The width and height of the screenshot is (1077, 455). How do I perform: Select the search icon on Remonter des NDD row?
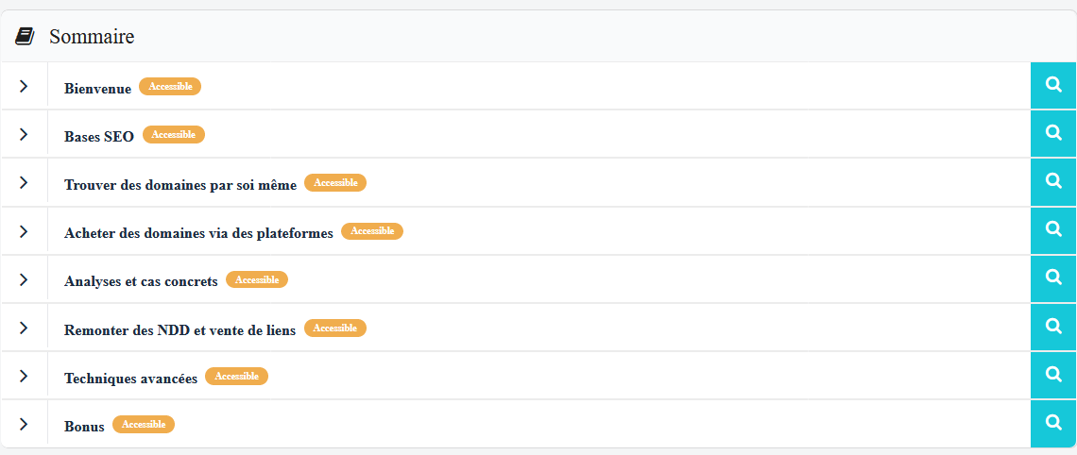(1053, 327)
